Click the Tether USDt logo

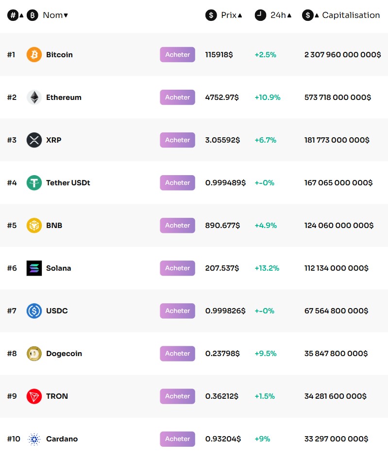(x=34, y=183)
